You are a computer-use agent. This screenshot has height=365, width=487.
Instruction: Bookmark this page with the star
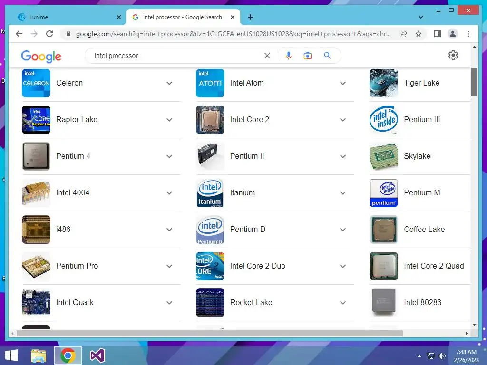coord(419,34)
